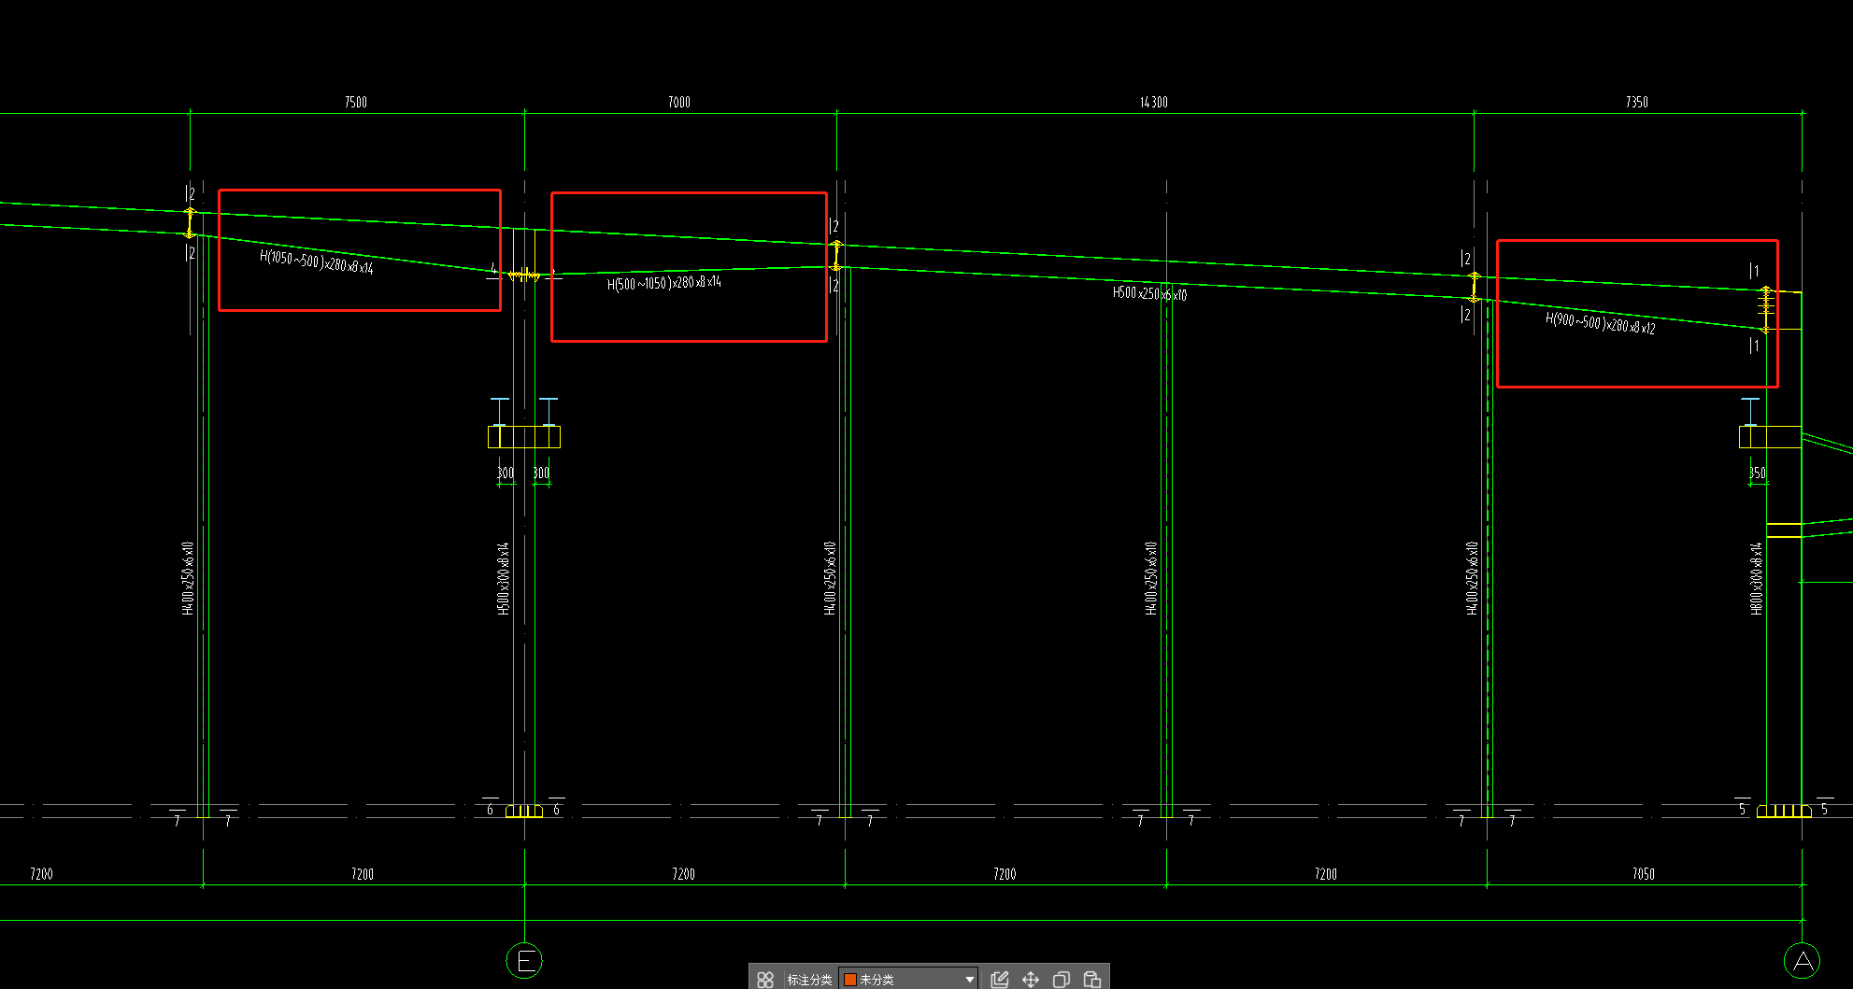
Task: Select beam label H500x250x6x10
Action: 1149,293
